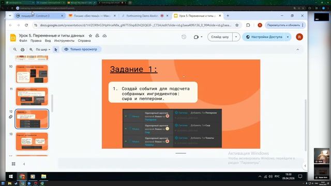331x186 pixels.
Task: Click the Задание 1 heading
Action: click(x=133, y=69)
